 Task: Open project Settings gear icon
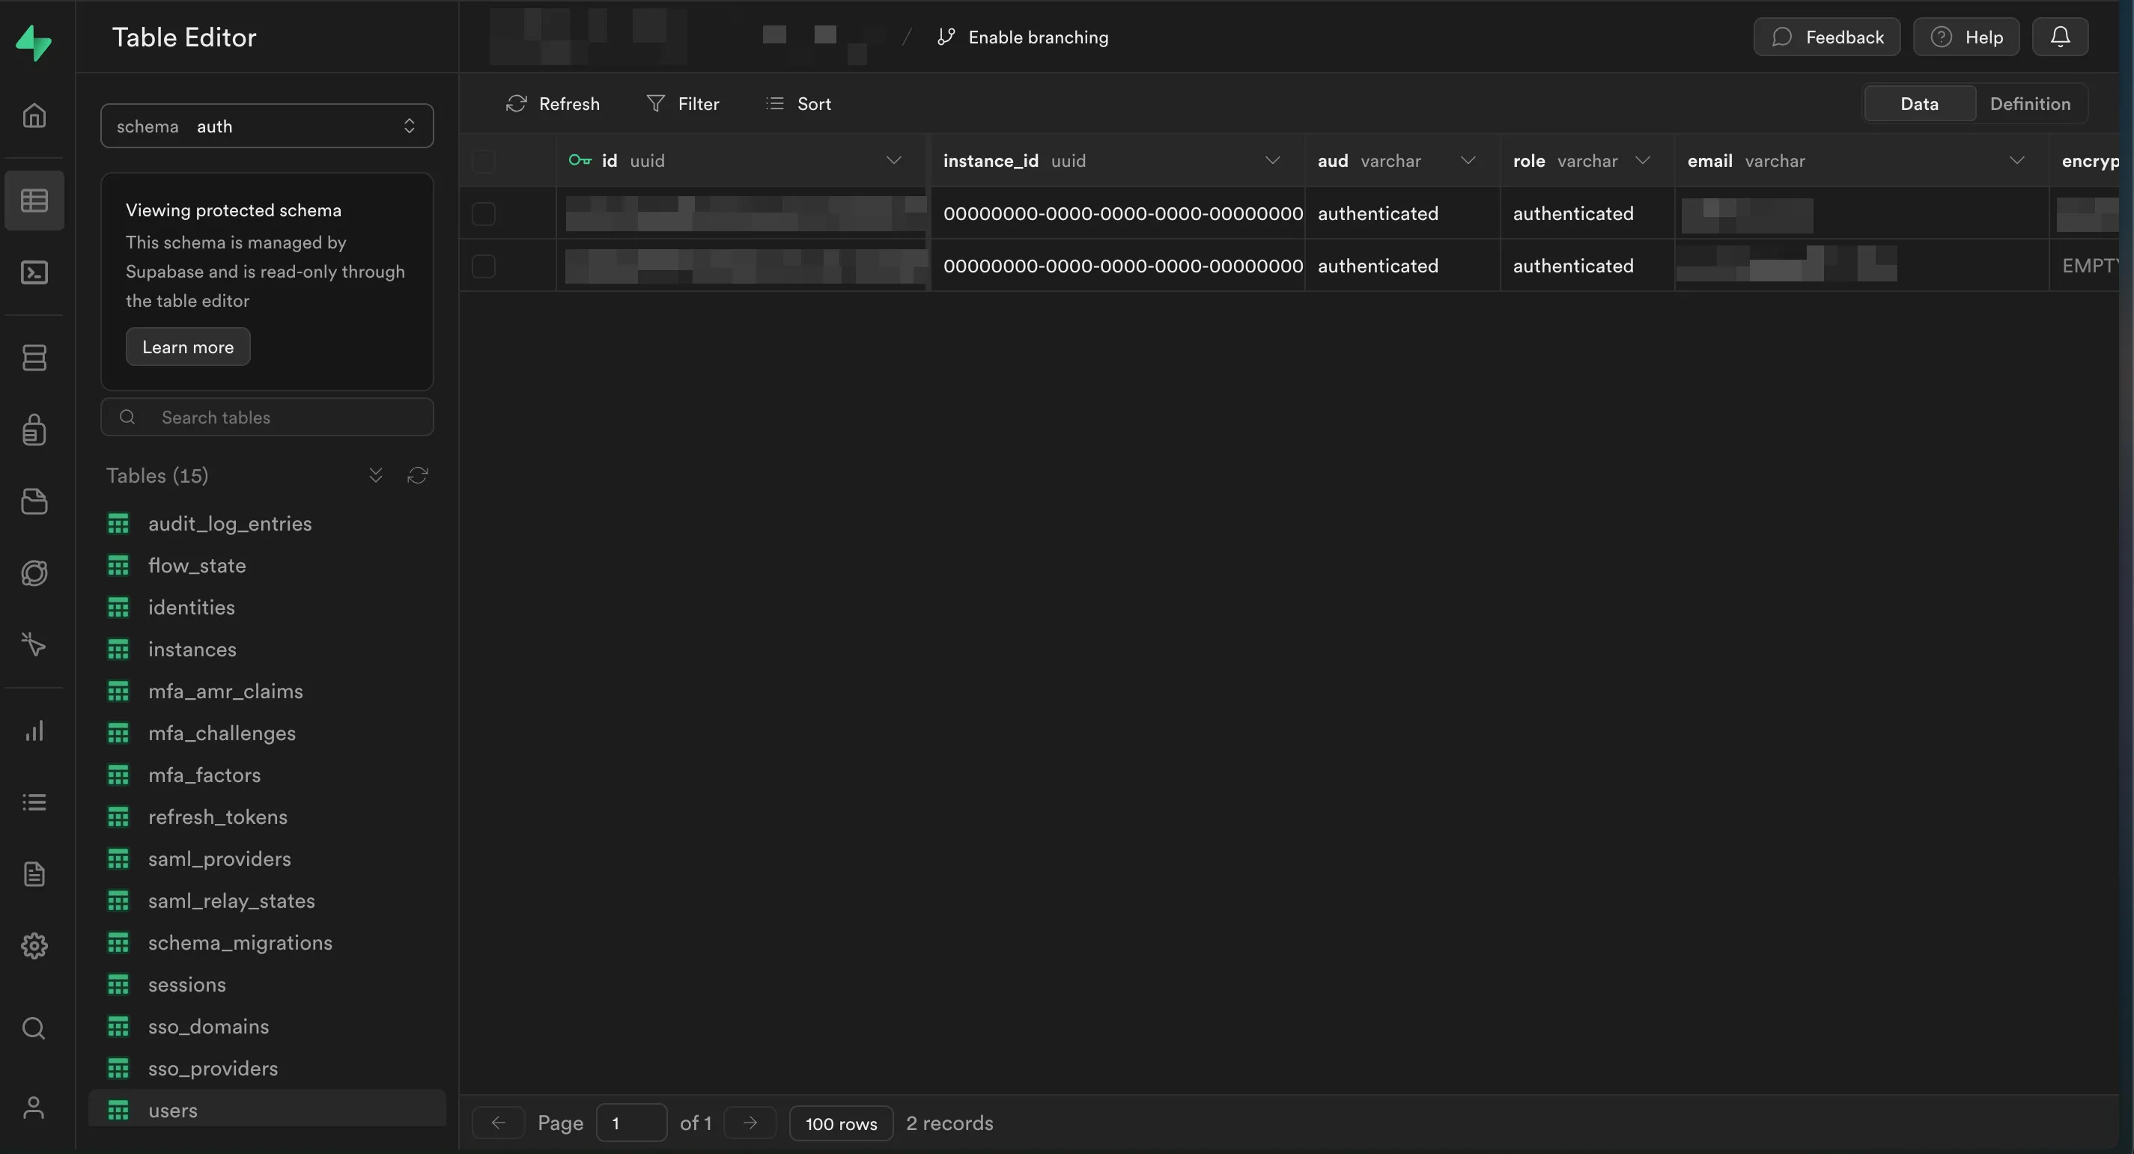click(34, 945)
